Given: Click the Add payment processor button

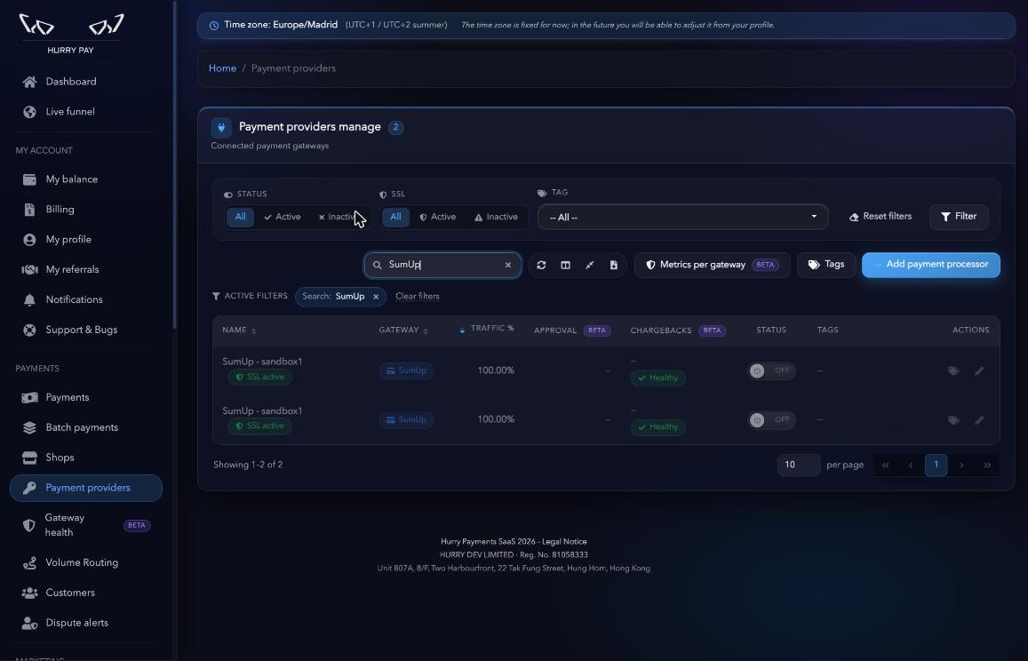Looking at the screenshot, I should point(931,265).
